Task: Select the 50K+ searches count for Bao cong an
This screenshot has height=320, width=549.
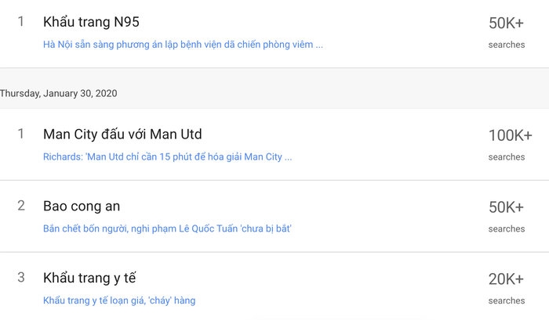Action: 506,207
